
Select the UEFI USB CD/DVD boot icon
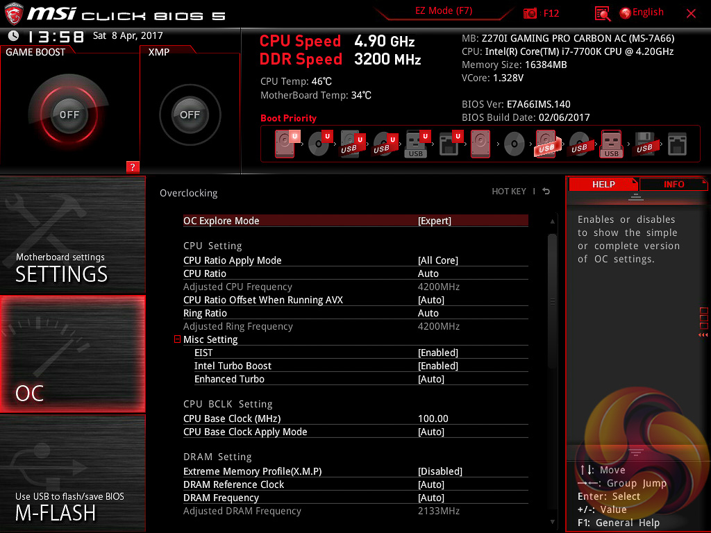click(385, 144)
